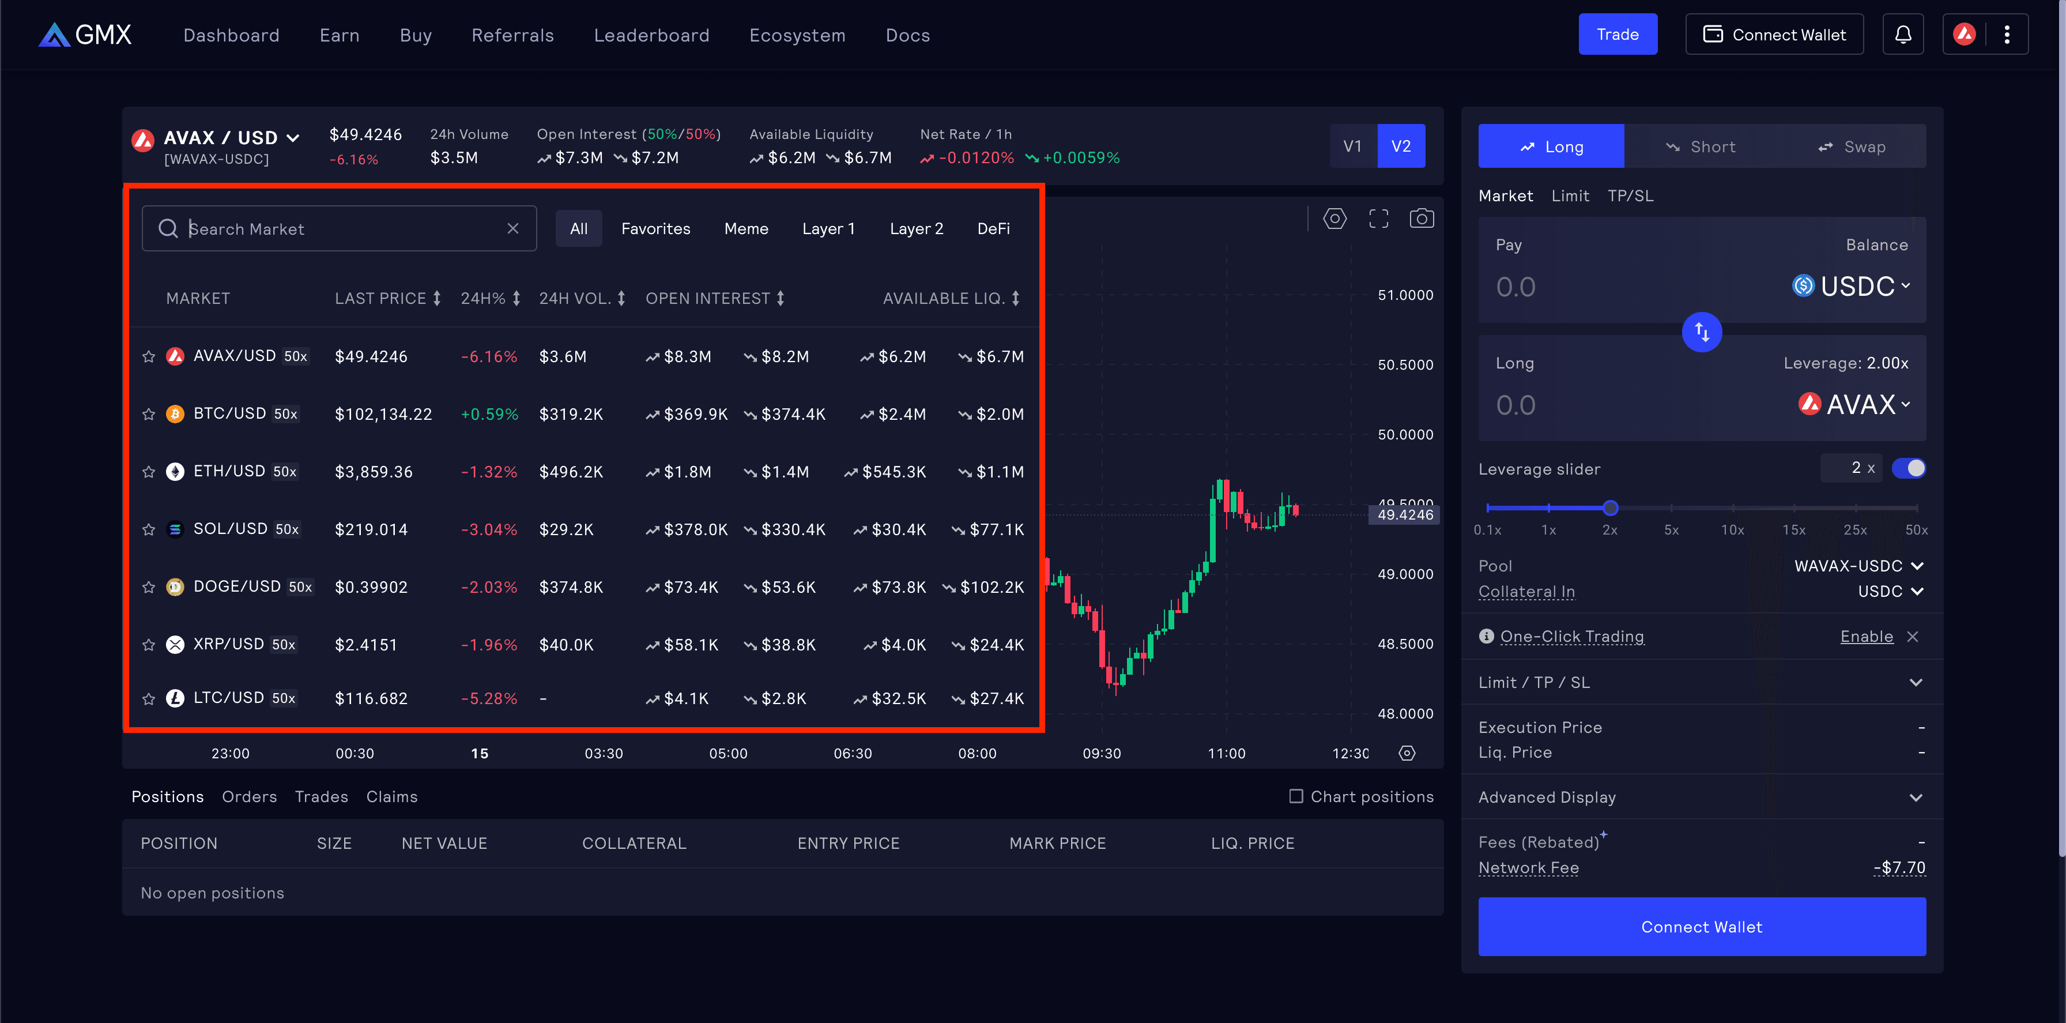2066x1023 pixels.
Task: Switch to the Short tab
Action: (1701, 146)
